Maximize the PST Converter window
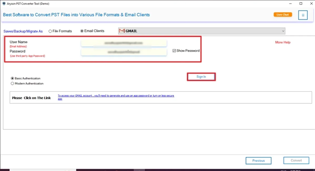 301,4
